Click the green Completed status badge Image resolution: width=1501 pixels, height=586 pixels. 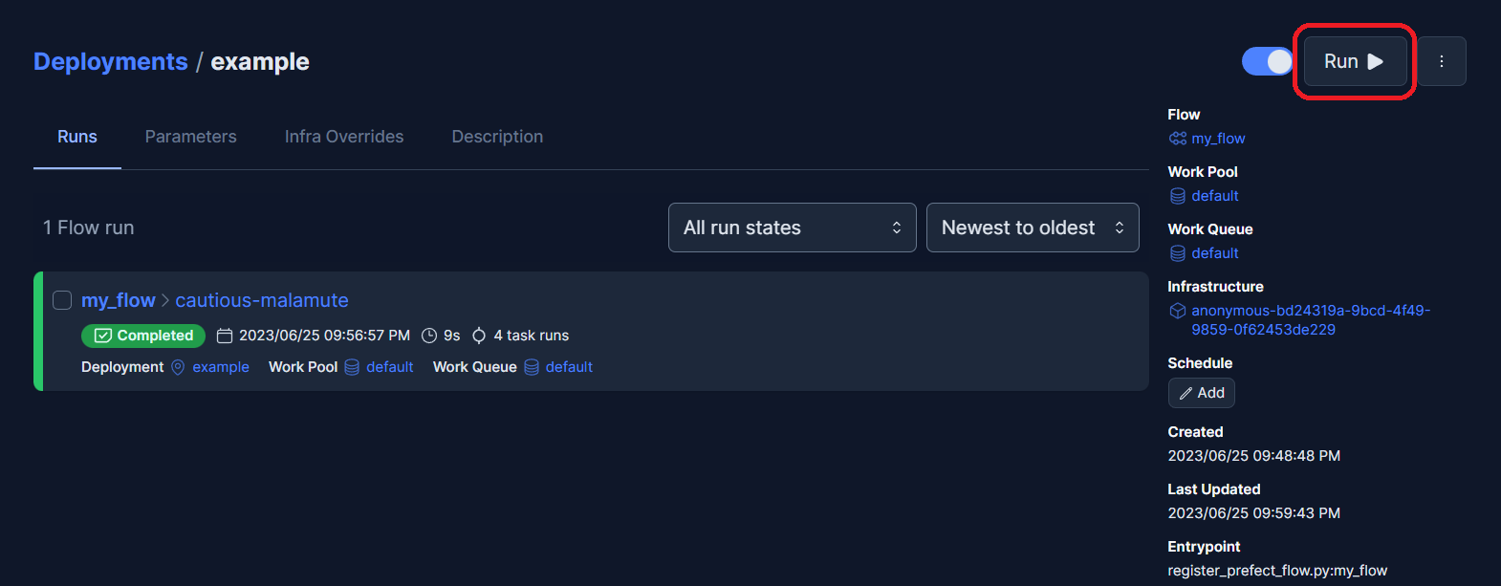click(143, 336)
